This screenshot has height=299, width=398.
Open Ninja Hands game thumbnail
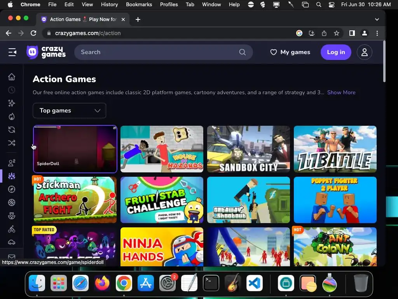[162, 247]
